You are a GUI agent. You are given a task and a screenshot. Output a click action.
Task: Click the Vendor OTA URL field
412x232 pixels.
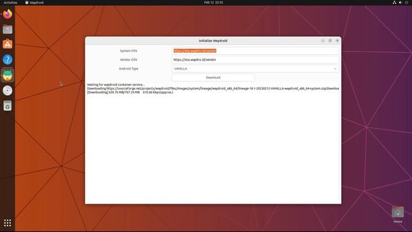255,60
